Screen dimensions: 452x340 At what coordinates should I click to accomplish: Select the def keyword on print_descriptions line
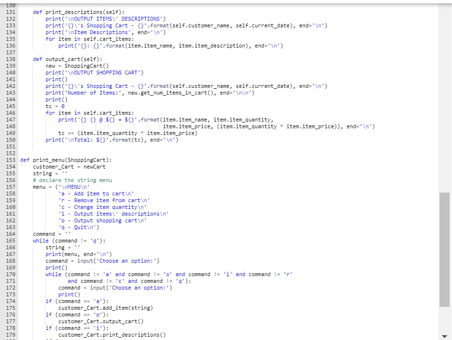[37, 12]
